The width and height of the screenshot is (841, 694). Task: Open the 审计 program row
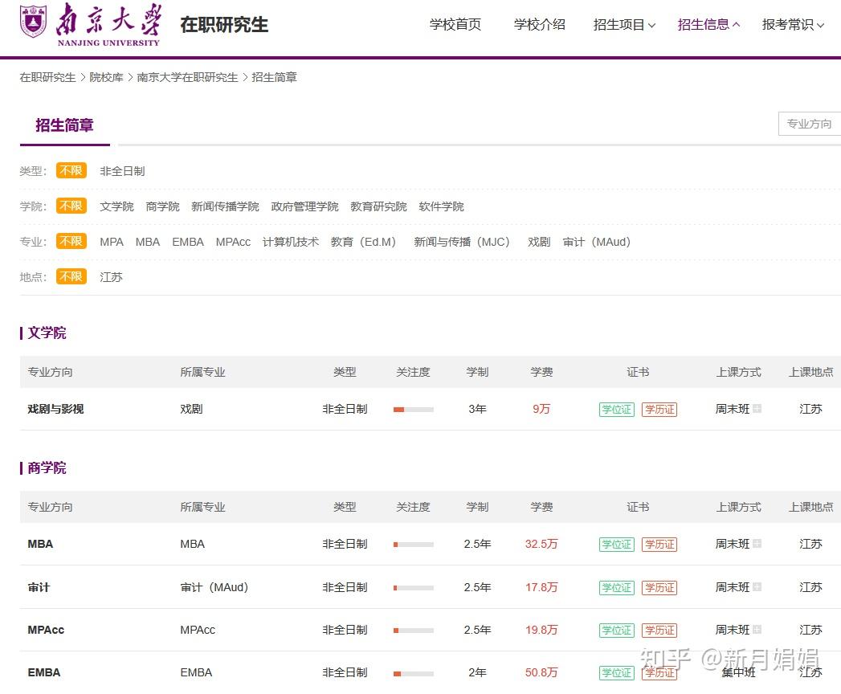(39, 587)
